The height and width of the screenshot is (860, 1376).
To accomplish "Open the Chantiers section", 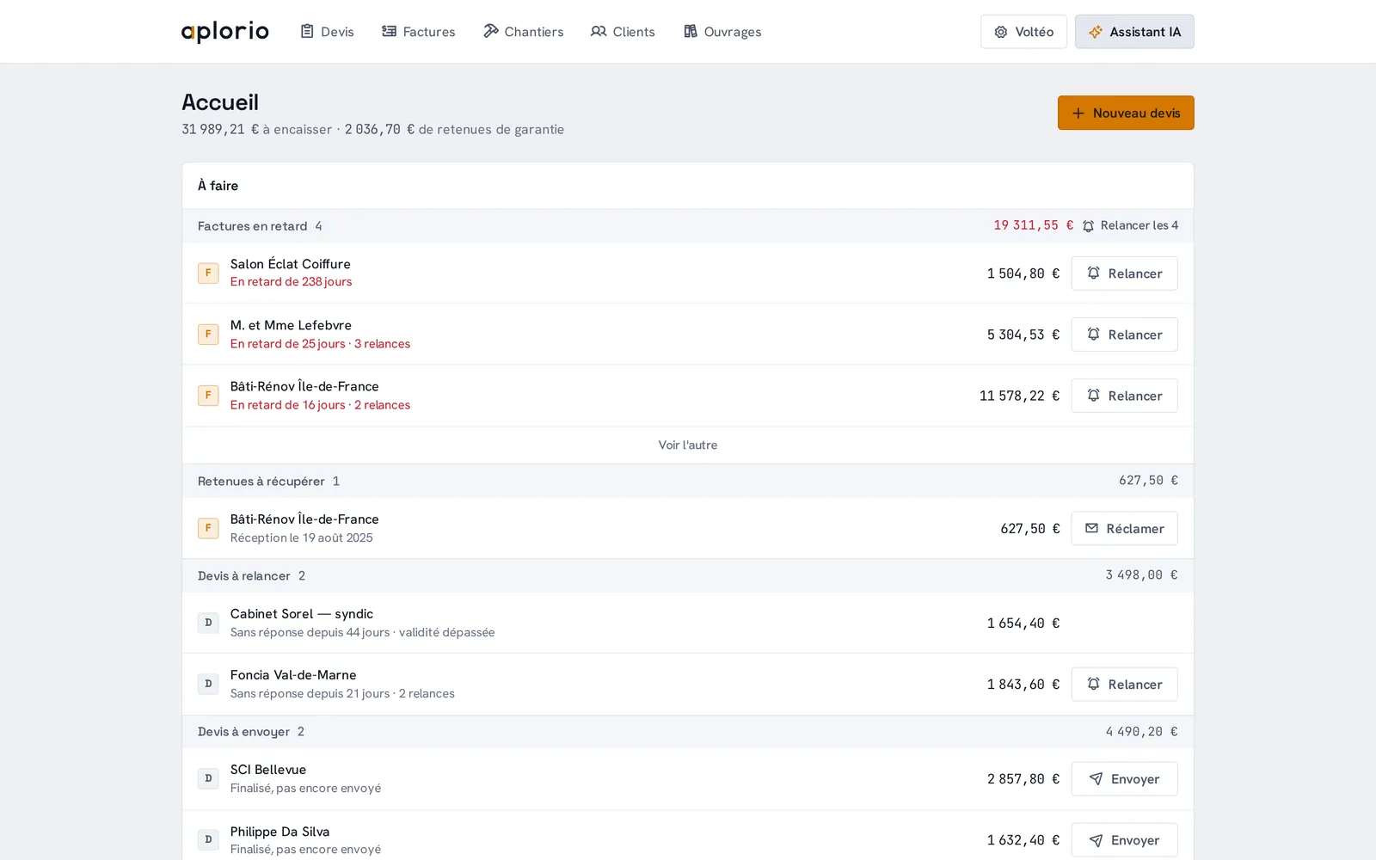I will click(523, 32).
